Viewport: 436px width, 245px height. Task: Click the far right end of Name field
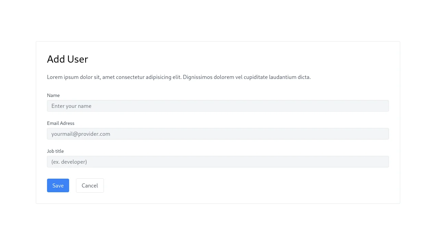coord(383,106)
